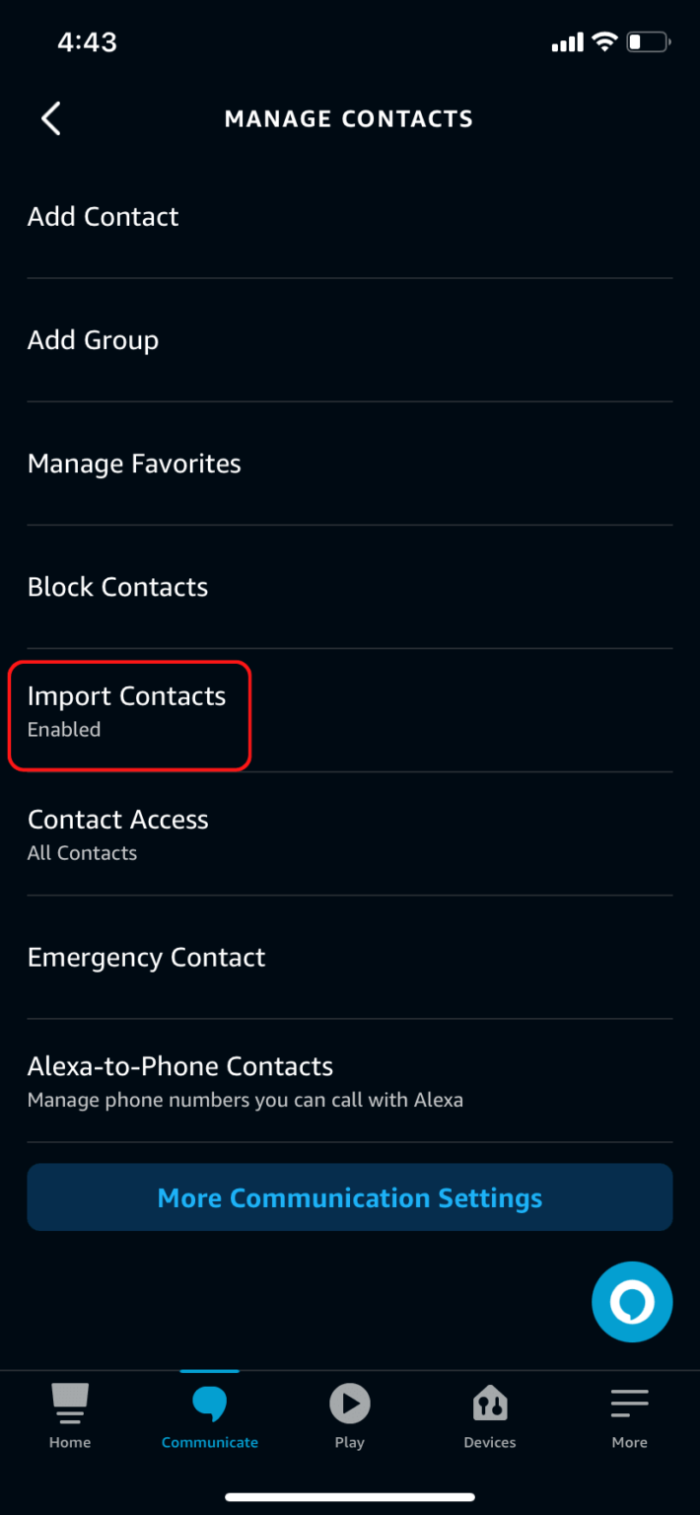The height and width of the screenshot is (1515, 700).
Task: Tap the Wi-Fi icon in status bar
Action: pos(603,41)
